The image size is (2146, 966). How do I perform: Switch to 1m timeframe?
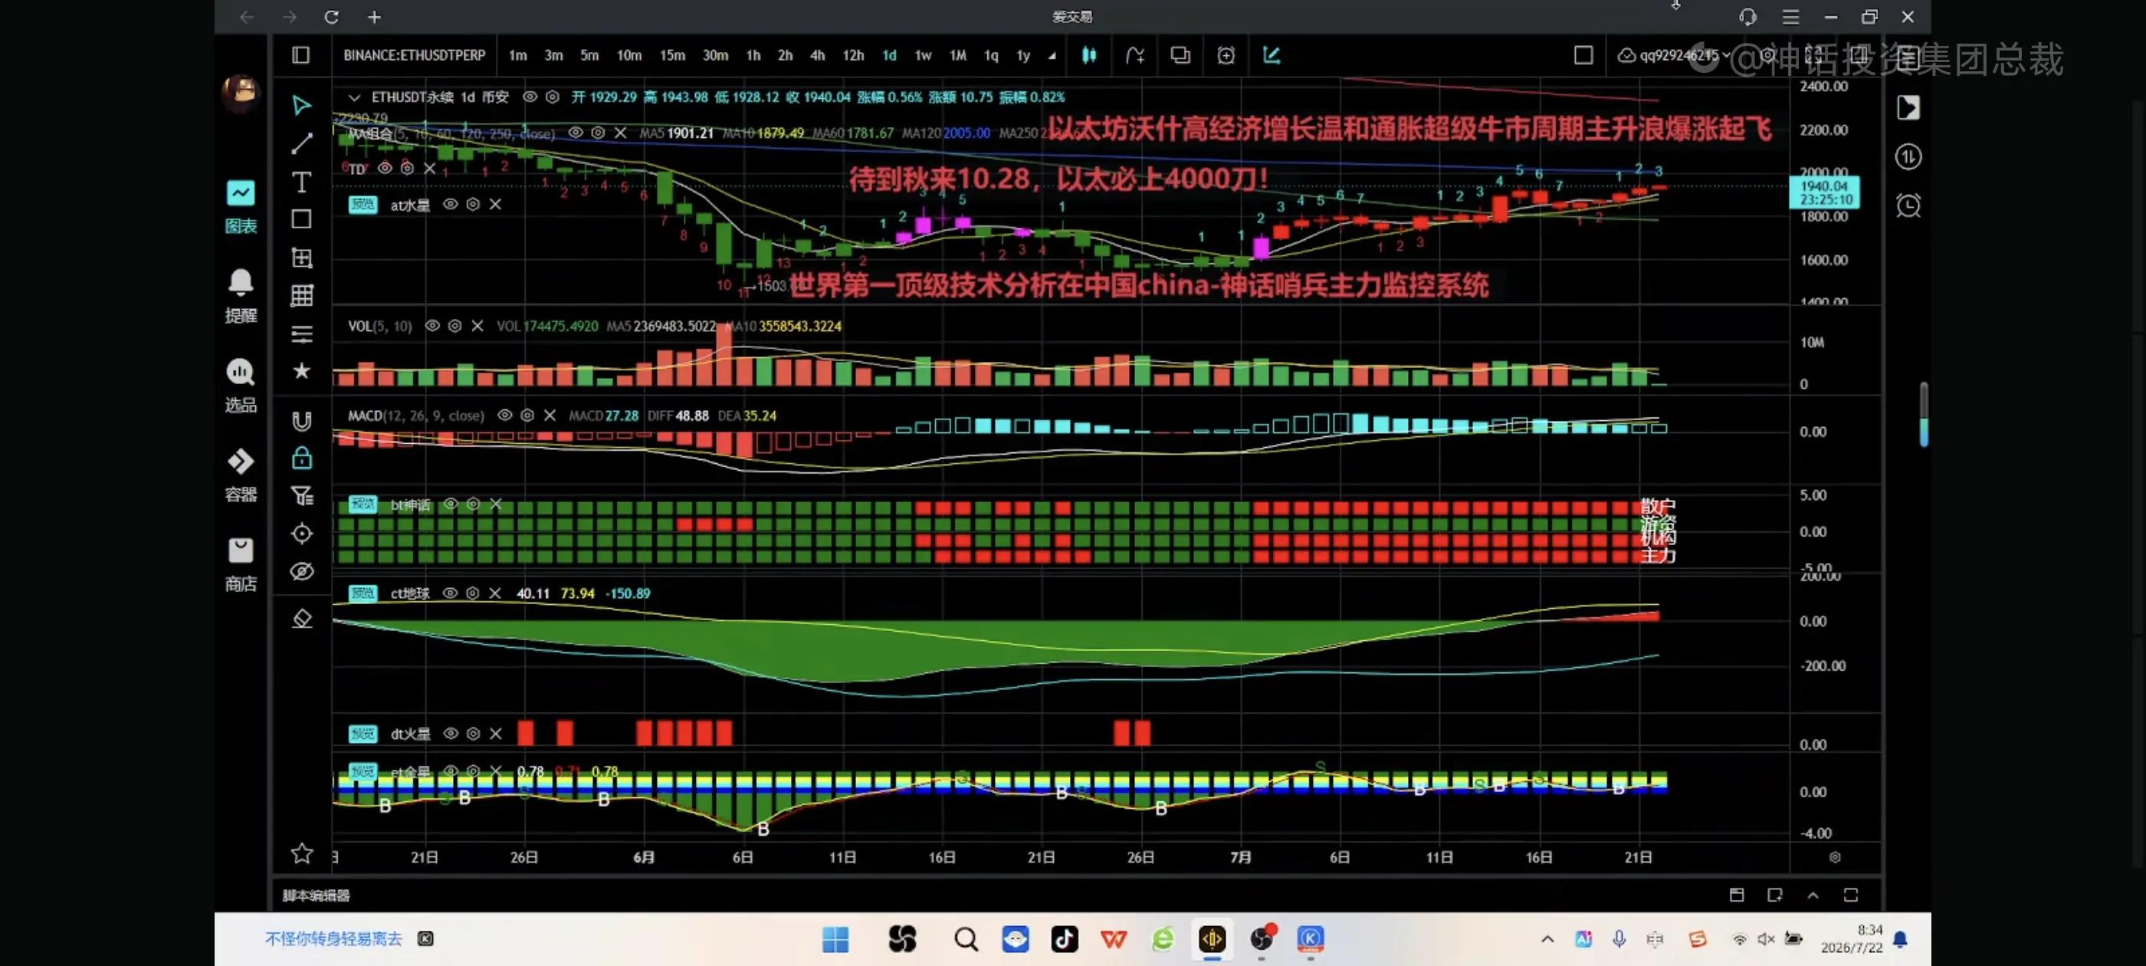pyautogui.click(x=517, y=55)
